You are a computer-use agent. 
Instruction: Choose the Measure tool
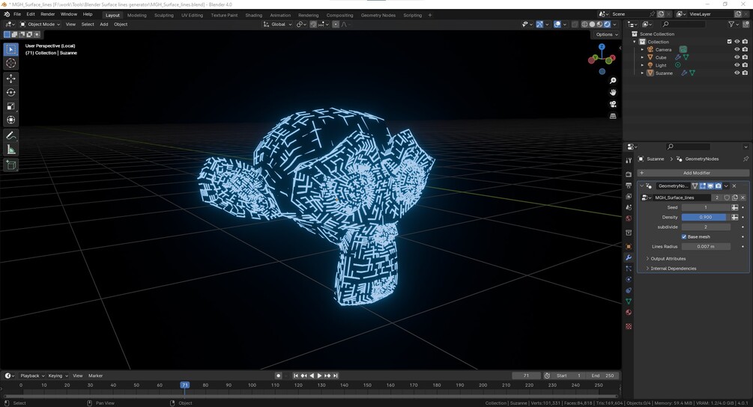click(x=10, y=150)
